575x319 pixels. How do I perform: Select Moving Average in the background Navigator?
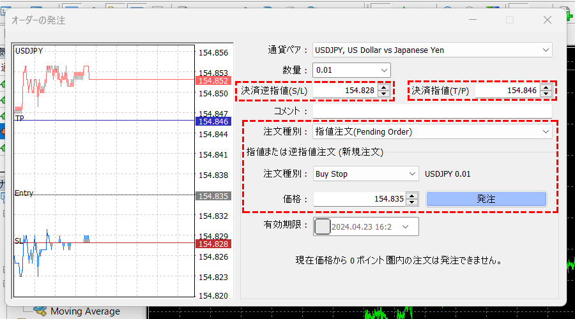[85, 311]
